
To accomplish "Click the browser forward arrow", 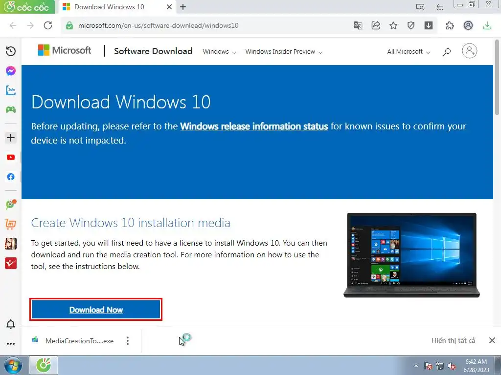I will (x=30, y=25).
